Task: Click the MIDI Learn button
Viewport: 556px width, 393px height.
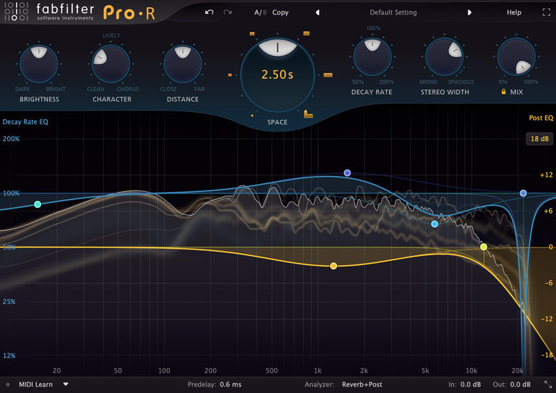Action: coord(35,385)
